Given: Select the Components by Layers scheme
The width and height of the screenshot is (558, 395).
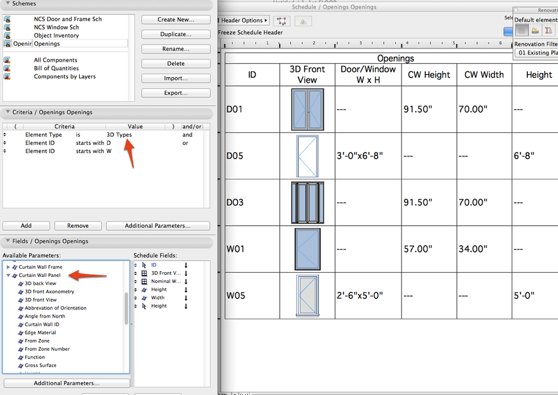Looking at the screenshot, I should [x=65, y=77].
